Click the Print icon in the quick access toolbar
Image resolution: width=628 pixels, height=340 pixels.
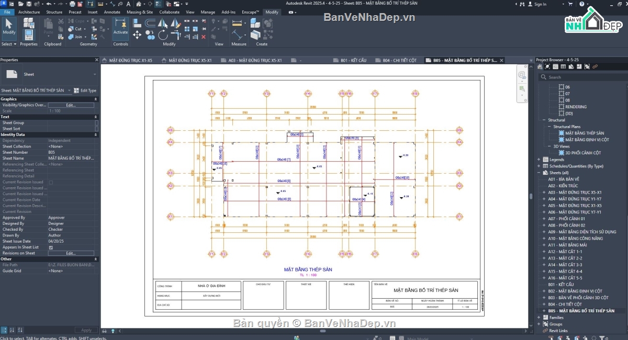coord(72,4)
